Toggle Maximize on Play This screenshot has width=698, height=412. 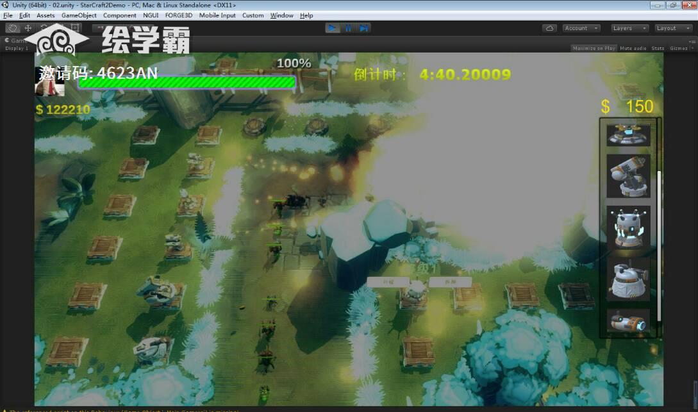[x=594, y=48]
